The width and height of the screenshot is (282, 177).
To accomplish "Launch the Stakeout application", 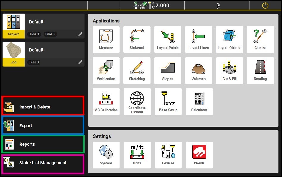I will point(137,39).
